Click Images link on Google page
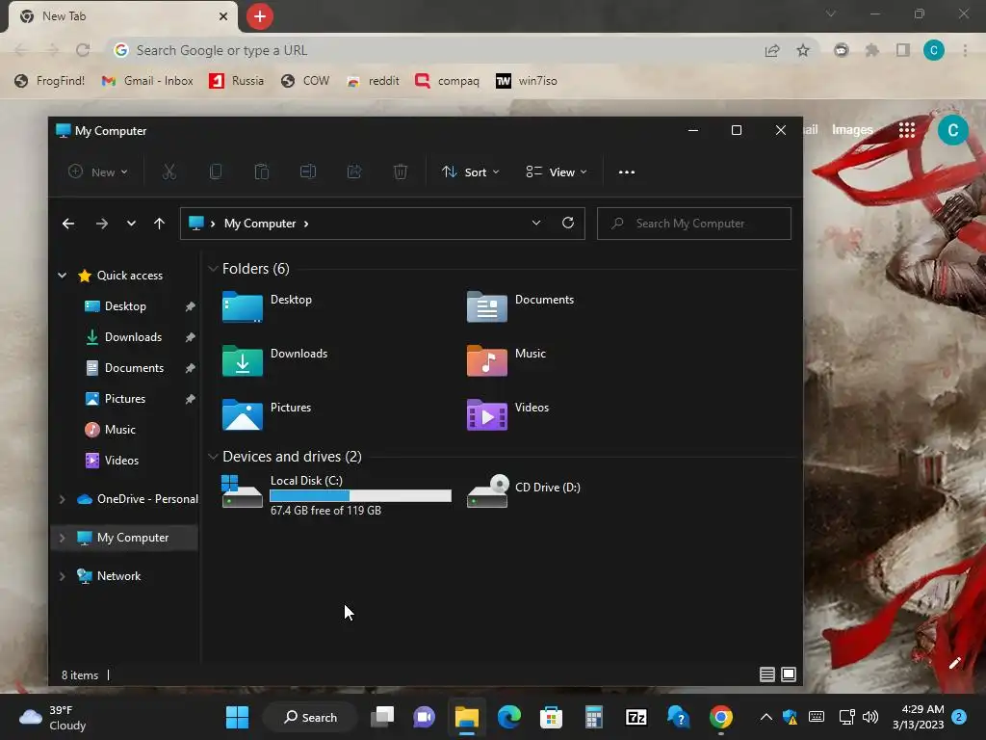The width and height of the screenshot is (986, 740). coord(852,130)
